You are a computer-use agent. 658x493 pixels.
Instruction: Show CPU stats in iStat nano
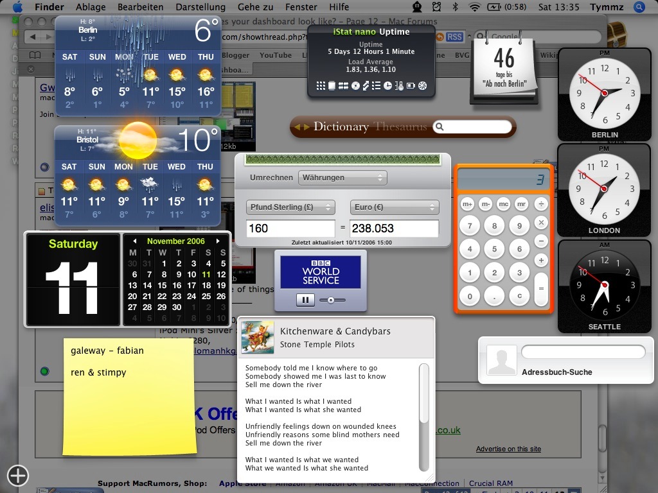332,86
